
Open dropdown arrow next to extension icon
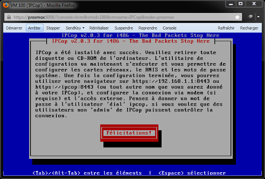pyautogui.click(x=258, y=17)
